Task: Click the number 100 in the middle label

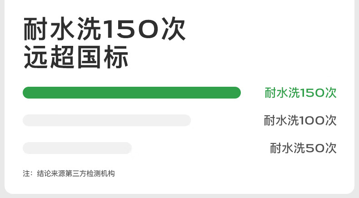Action: coord(312,121)
